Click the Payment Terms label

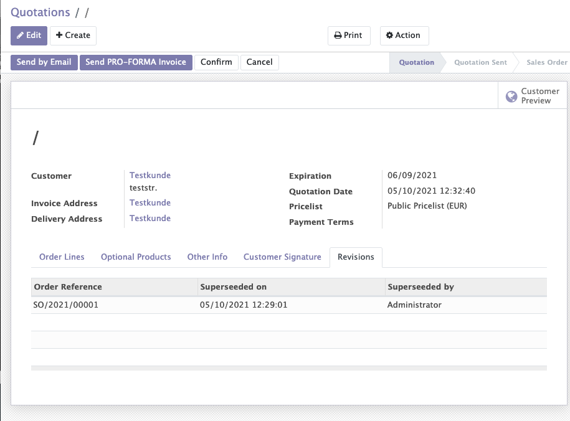tap(321, 222)
